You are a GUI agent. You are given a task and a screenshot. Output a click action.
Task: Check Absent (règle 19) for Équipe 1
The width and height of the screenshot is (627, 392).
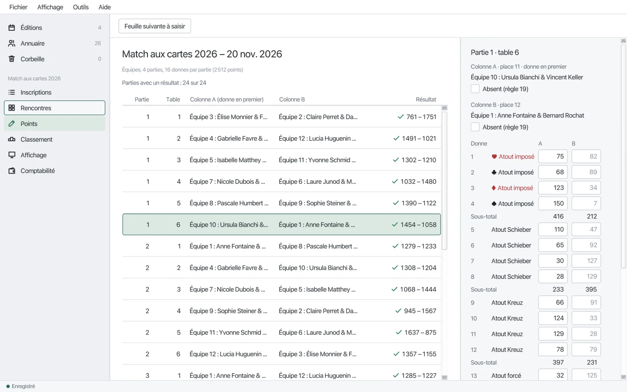[x=475, y=127]
